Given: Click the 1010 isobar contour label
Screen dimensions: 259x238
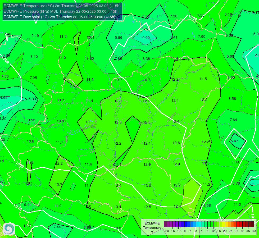Looking at the screenshot, I should 17,208.
